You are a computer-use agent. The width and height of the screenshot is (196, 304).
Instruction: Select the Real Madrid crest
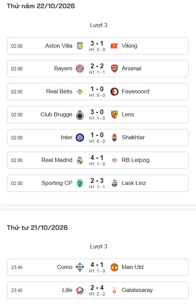[x=80, y=160]
